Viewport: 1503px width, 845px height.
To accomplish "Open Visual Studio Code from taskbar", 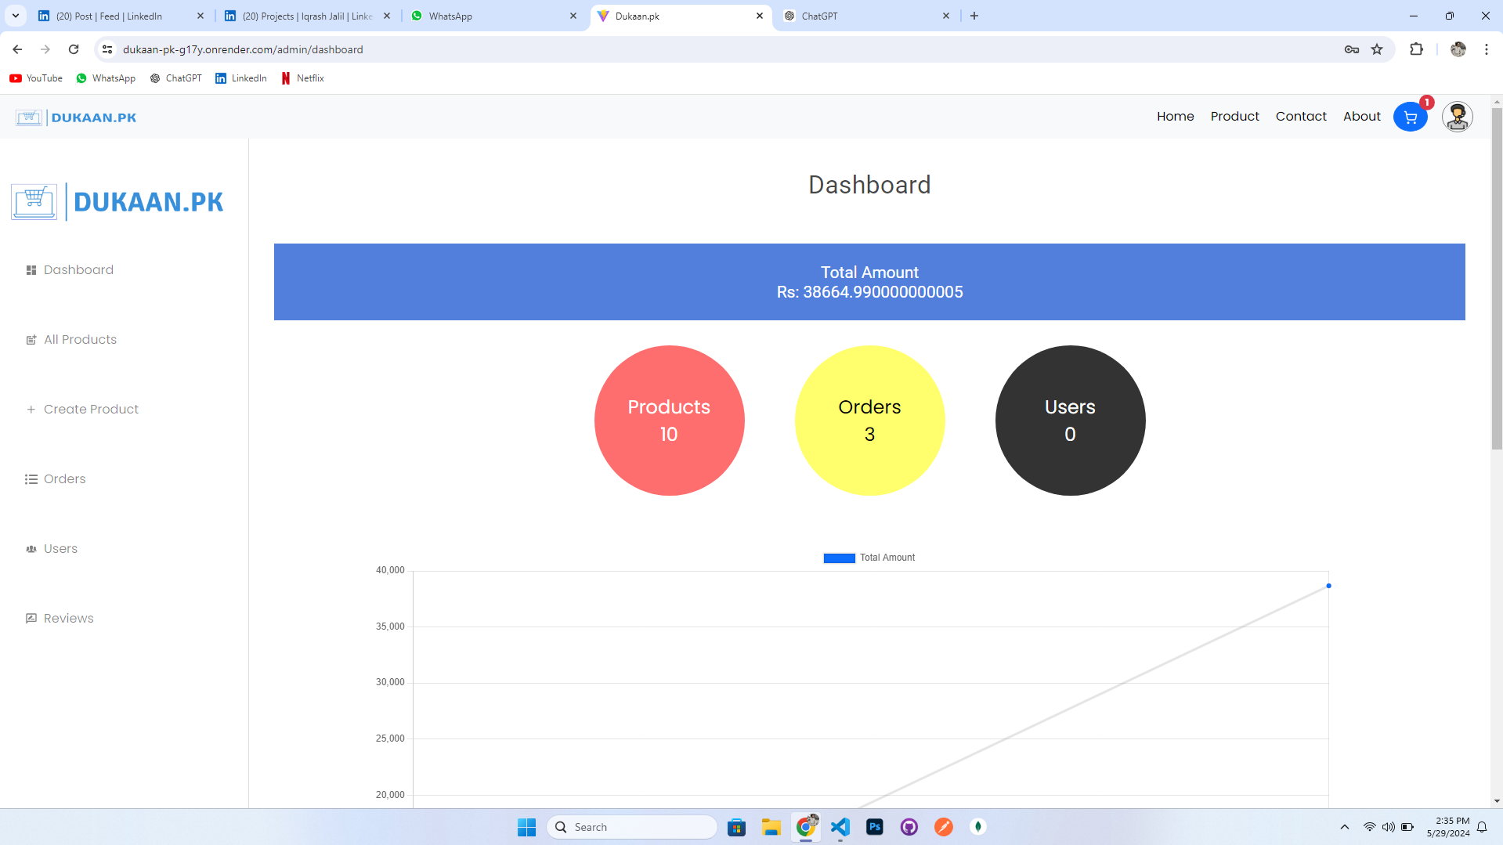I will point(840,826).
